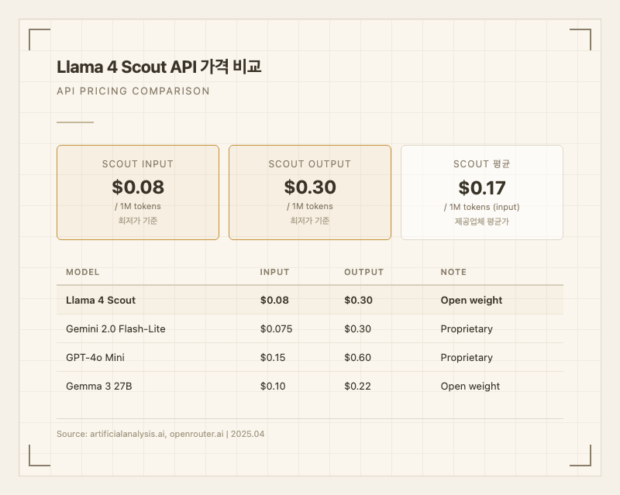
Task: Choose GPT-4o Mini in the table
Action: pyautogui.click(x=95, y=357)
